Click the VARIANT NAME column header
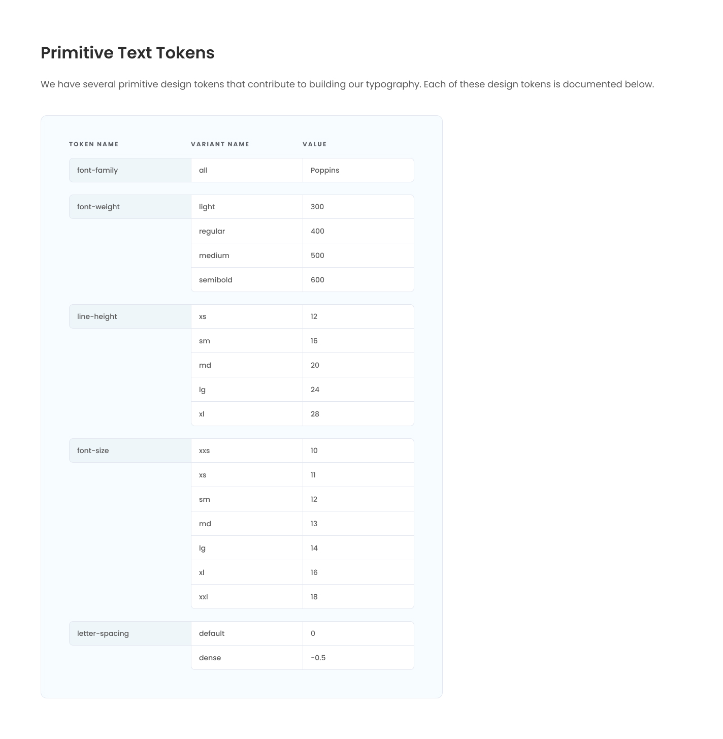The height and width of the screenshot is (739, 723). [x=220, y=144]
